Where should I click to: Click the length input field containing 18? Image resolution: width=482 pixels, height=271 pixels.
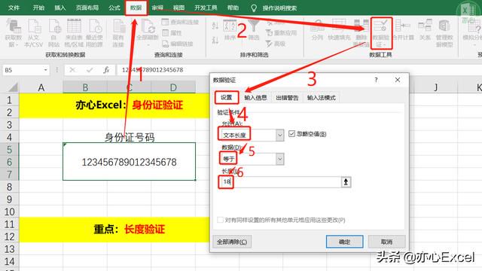(x=279, y=182)
